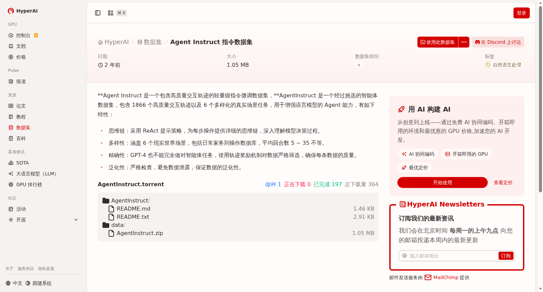
Task: Click the 已完成 197 stat text
Action: (x=328, y=184)
